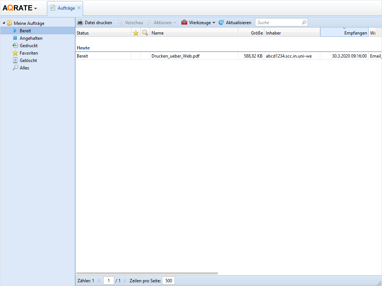This screenshot has width=382, height=286.
Task: Click the star favorites column header
Action: click(136, 33)
